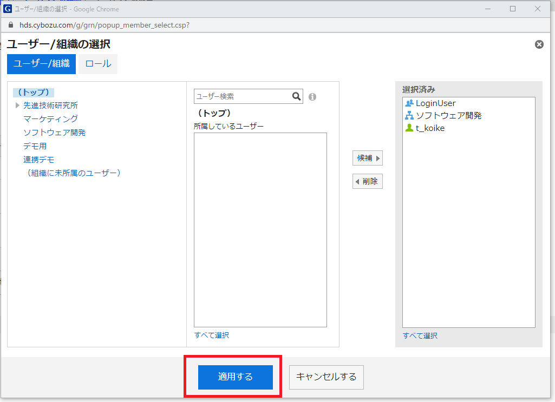This screenshot has width=555, height=402.
Task: Click すべて選択 under the user list
Action: coord(212,335)
